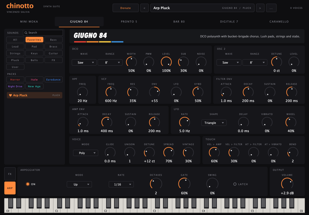Filter sounds by User category
The image size is (309, 215).
15,67
